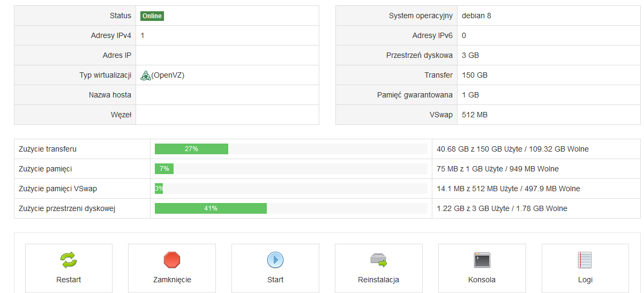Click the 7% memory usage bar
This screenshot has height=293, width=644.
pyautogui.click(x=164, y=169)
